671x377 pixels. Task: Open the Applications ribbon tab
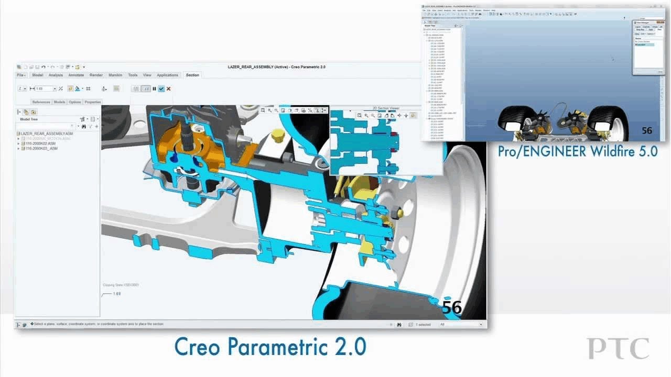click(x=168, y=75)
